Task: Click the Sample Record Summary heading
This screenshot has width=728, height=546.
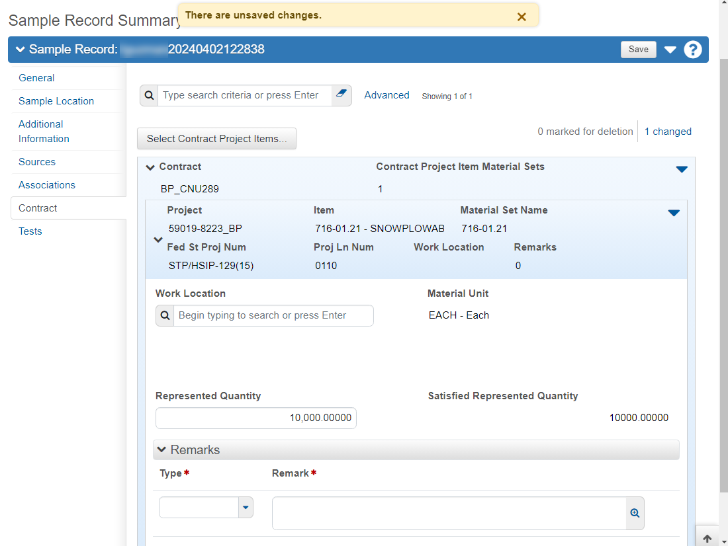Action: click(x=94, y=20)
